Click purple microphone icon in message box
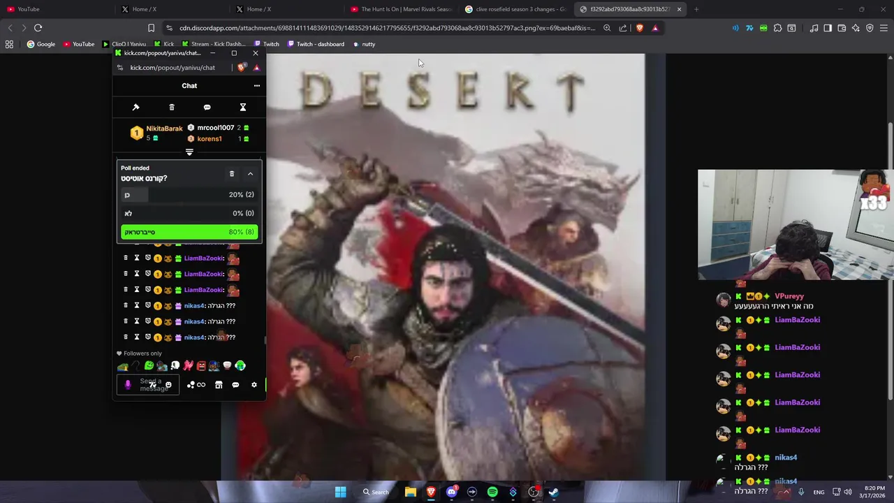This screenshot has width=894, height=503. (x=128, y=385)
